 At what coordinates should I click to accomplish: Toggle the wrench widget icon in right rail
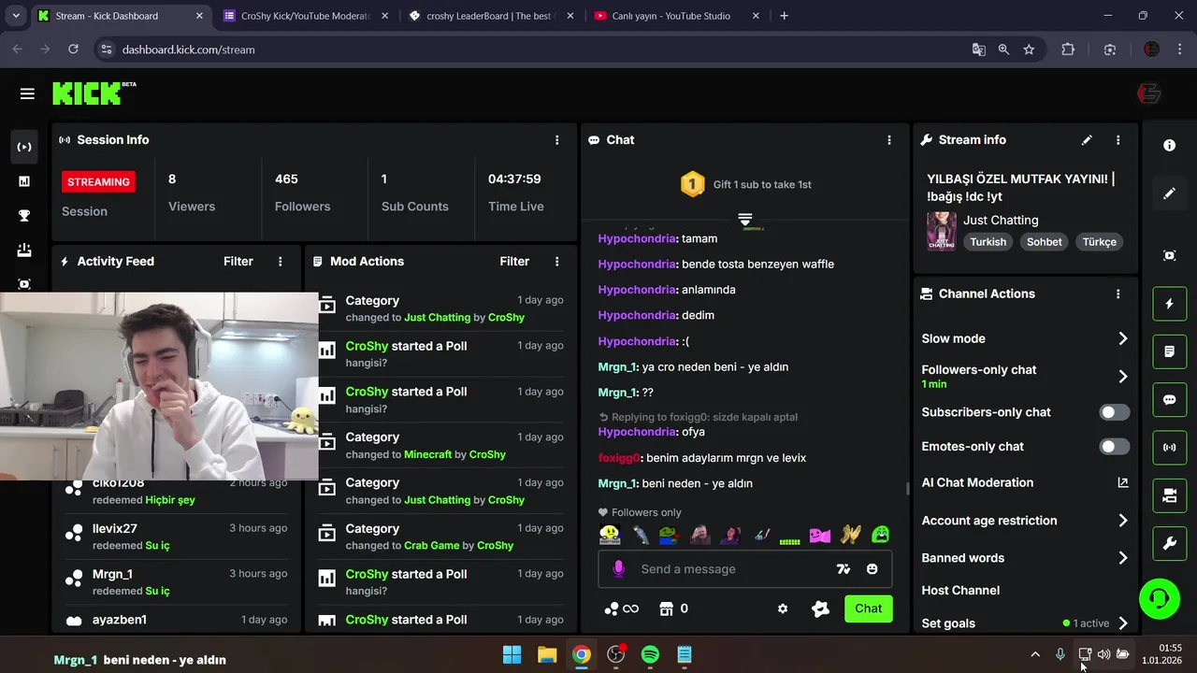pos(1169,544)
